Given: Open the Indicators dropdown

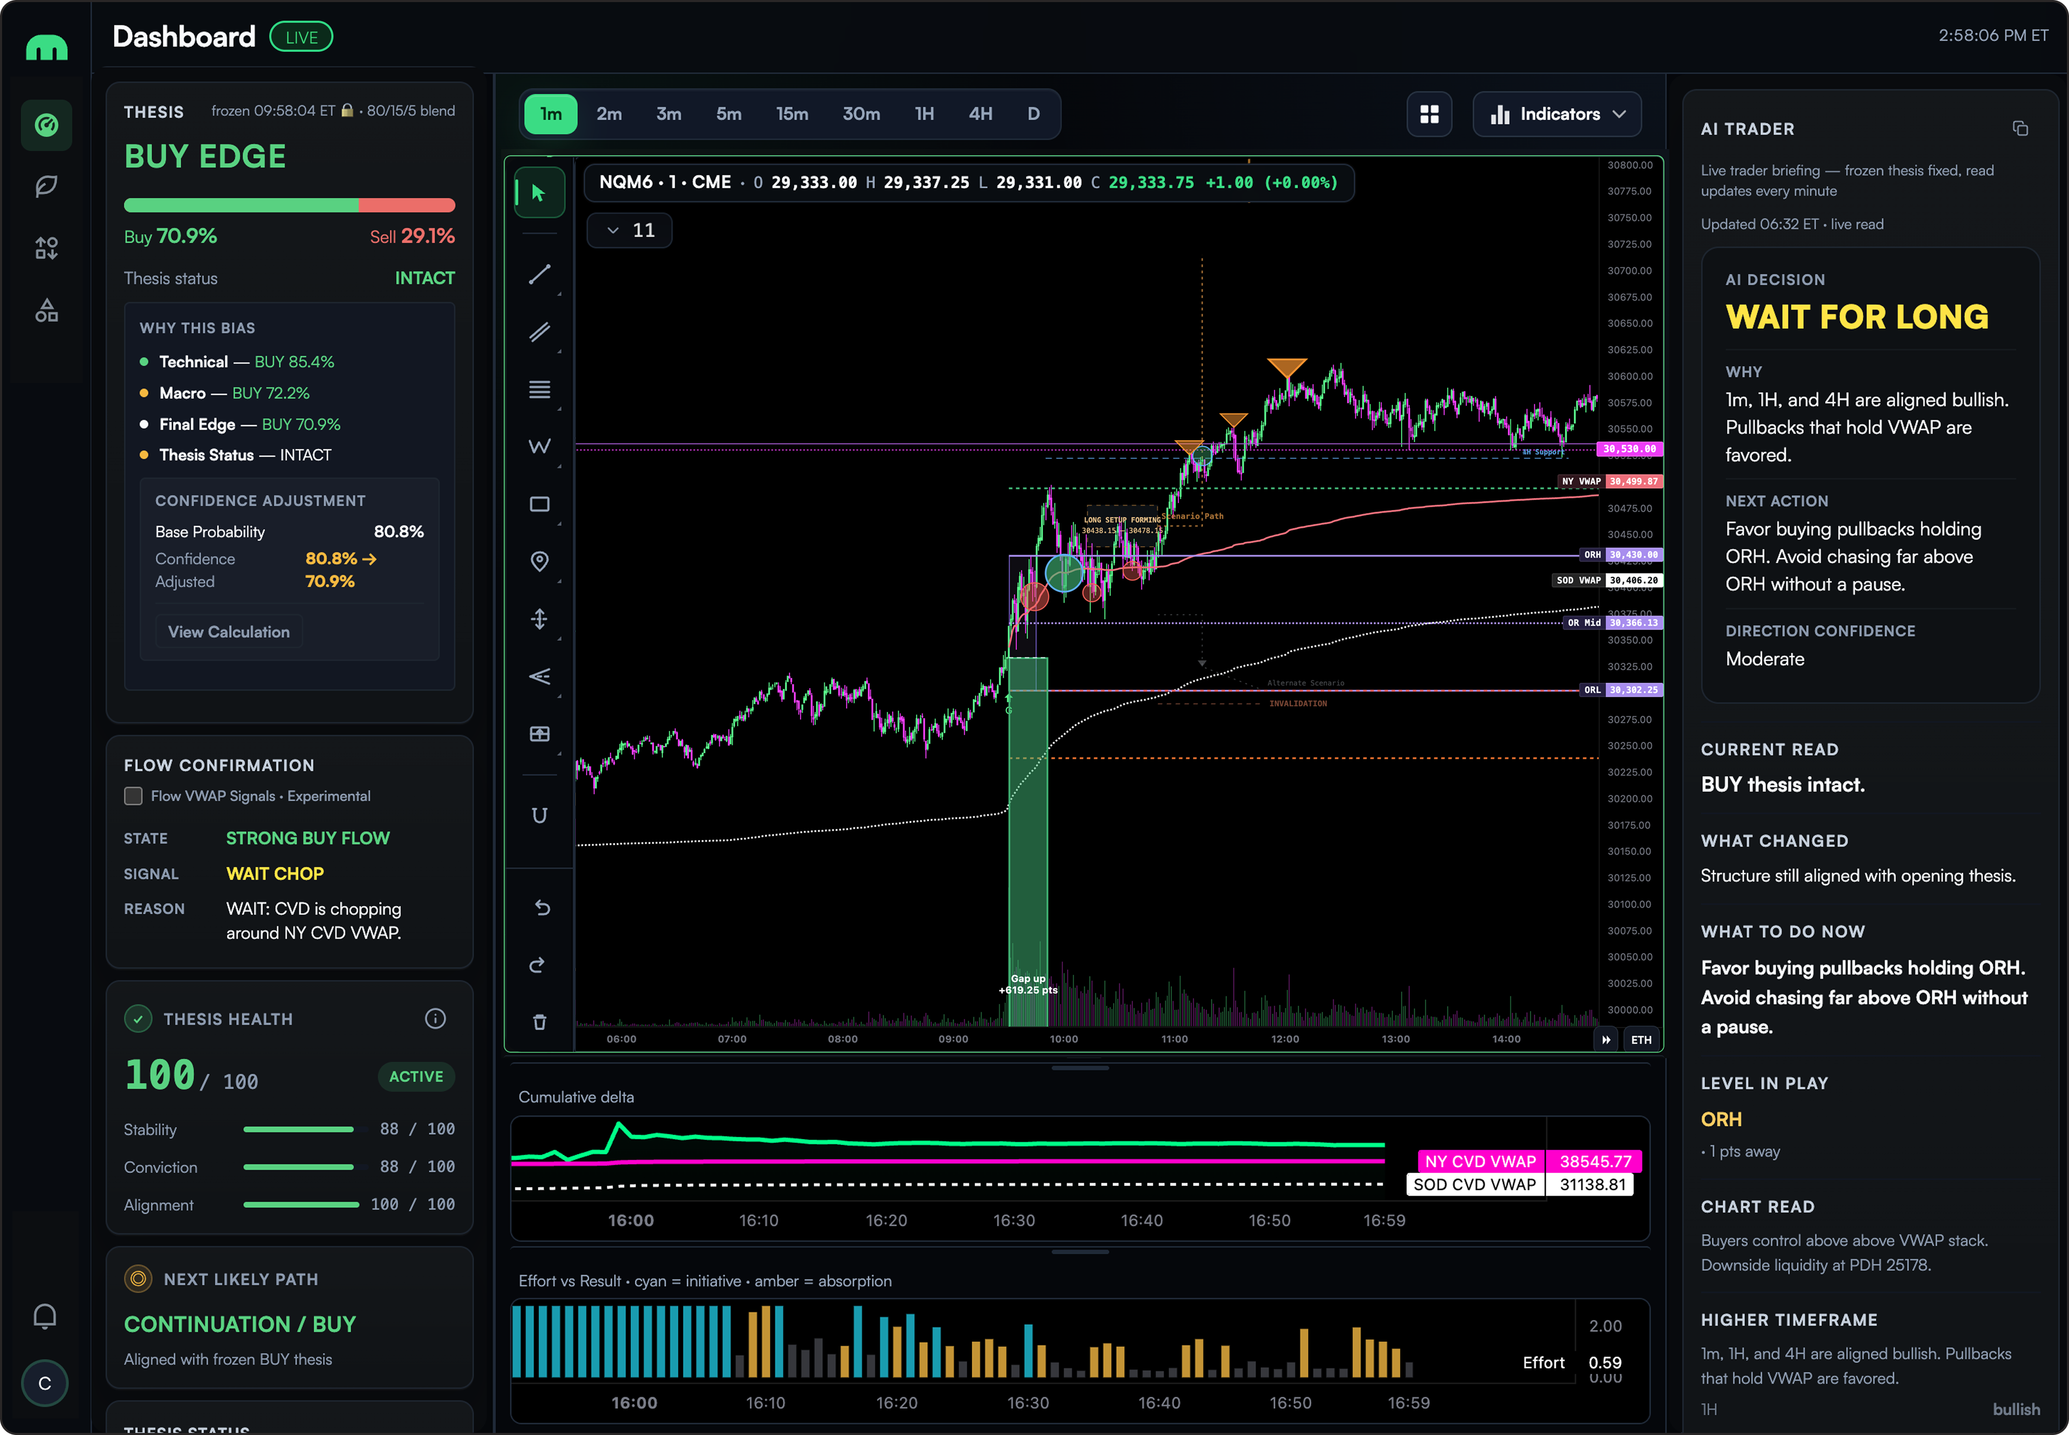Looking at the screenshot, I should 1557,114.
